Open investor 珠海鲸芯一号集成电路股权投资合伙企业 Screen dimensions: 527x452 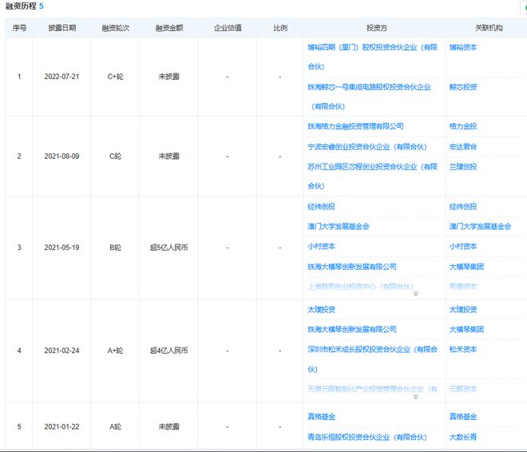pos(369,97)
